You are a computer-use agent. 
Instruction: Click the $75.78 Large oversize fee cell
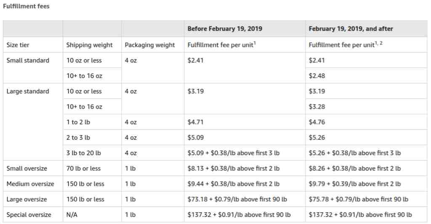pyautogui.click(x=358, y=199)
